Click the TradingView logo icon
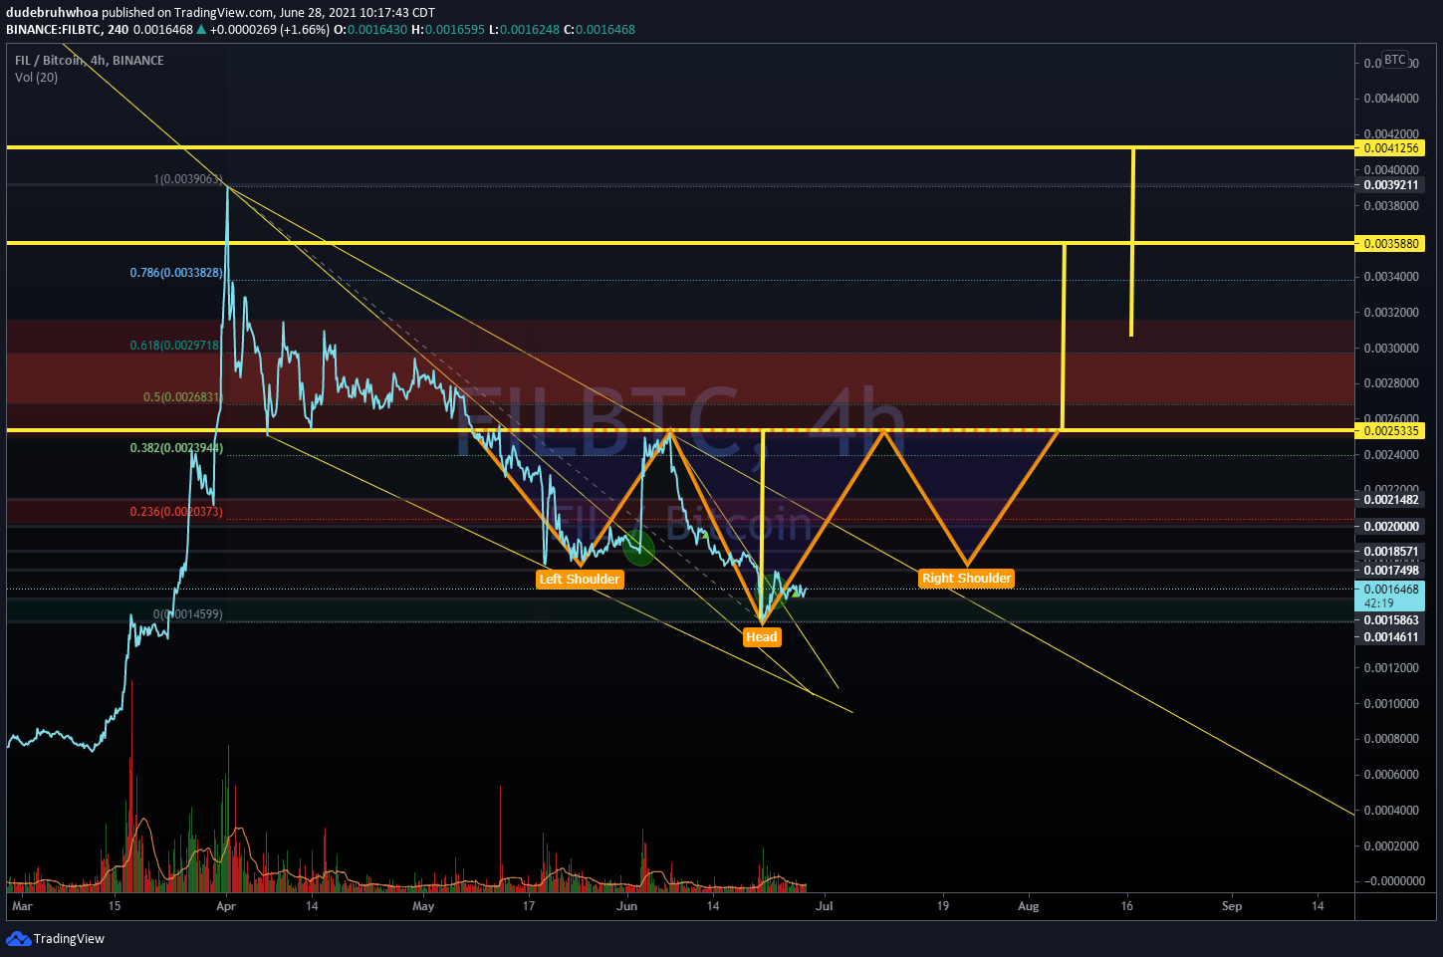This screenshot has height=957, width=1443. [18, 938]
